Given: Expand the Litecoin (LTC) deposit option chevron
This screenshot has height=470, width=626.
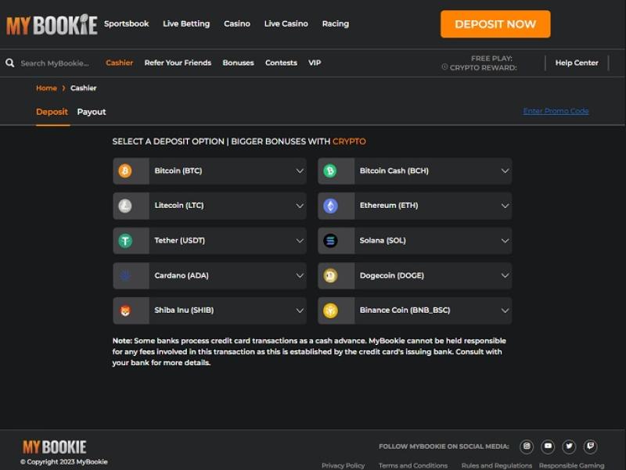Looking at the screenshot, I should pyautogui.click(x=300, y=206).
